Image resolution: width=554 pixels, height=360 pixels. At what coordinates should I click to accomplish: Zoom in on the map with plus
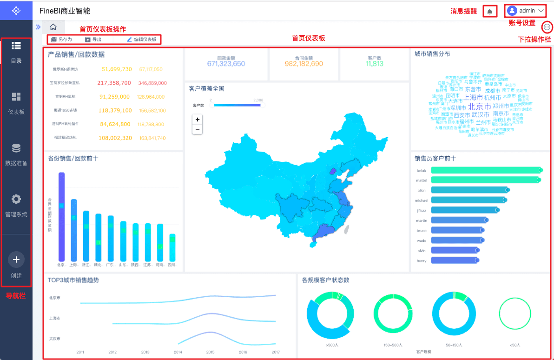[198, 120]
